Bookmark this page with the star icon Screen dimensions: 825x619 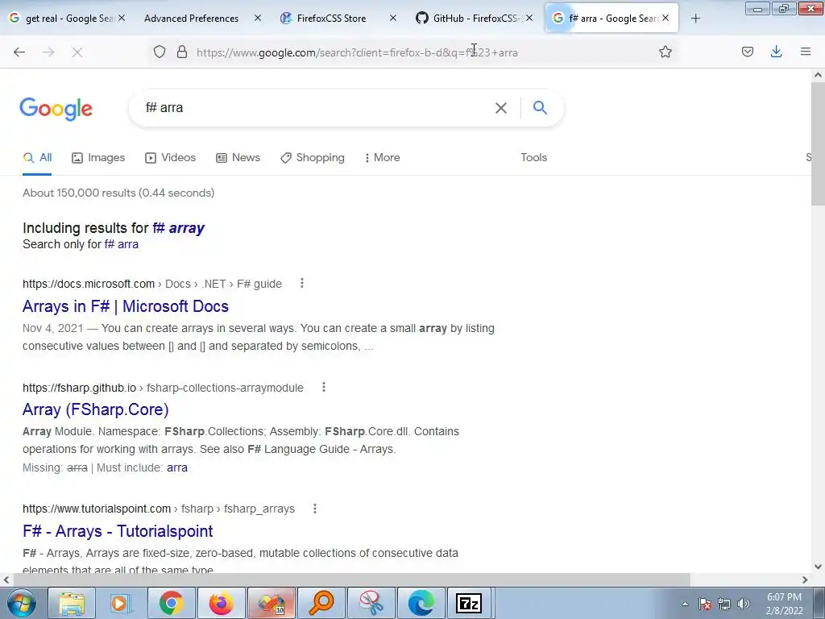pyautogui.click(x=665, y=52)
